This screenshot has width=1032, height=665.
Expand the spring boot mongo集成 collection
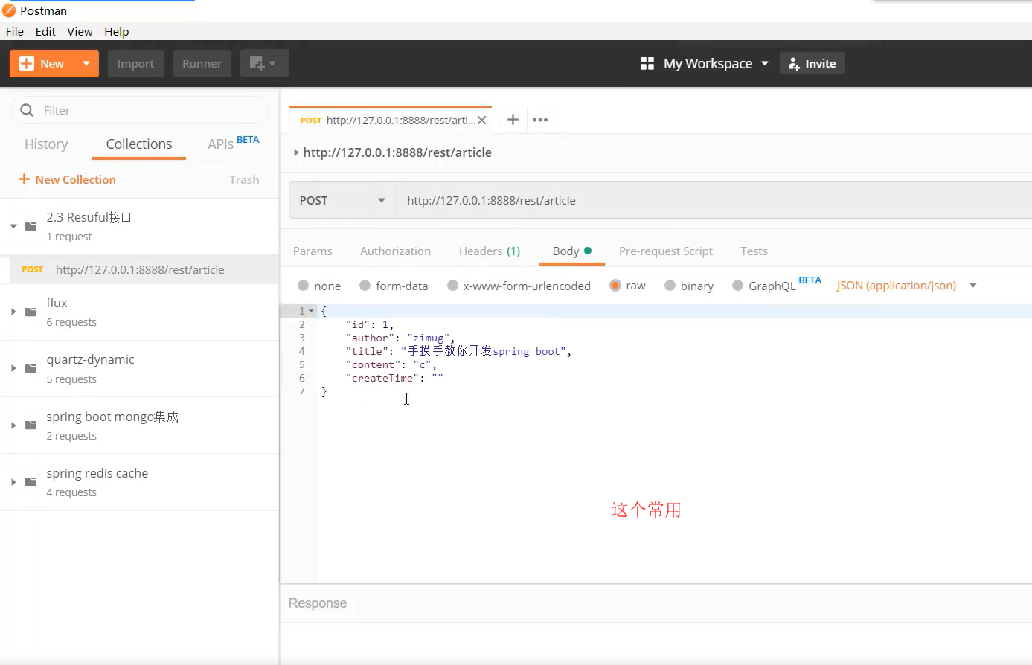pos(13,425)
